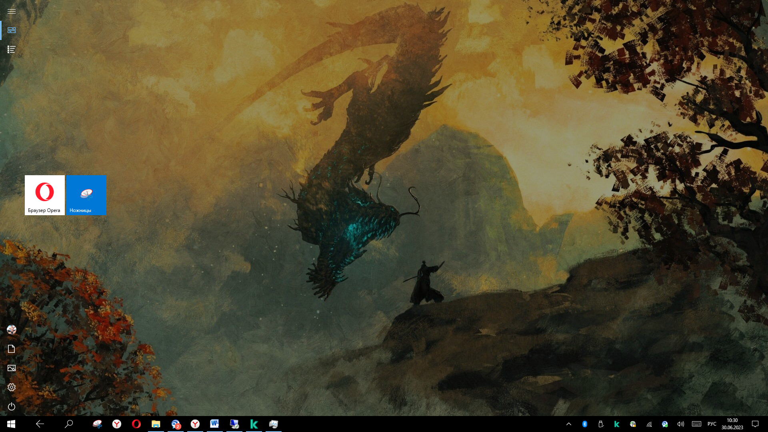Open the remote desktop monitor taskbar icon

(234, 424)
